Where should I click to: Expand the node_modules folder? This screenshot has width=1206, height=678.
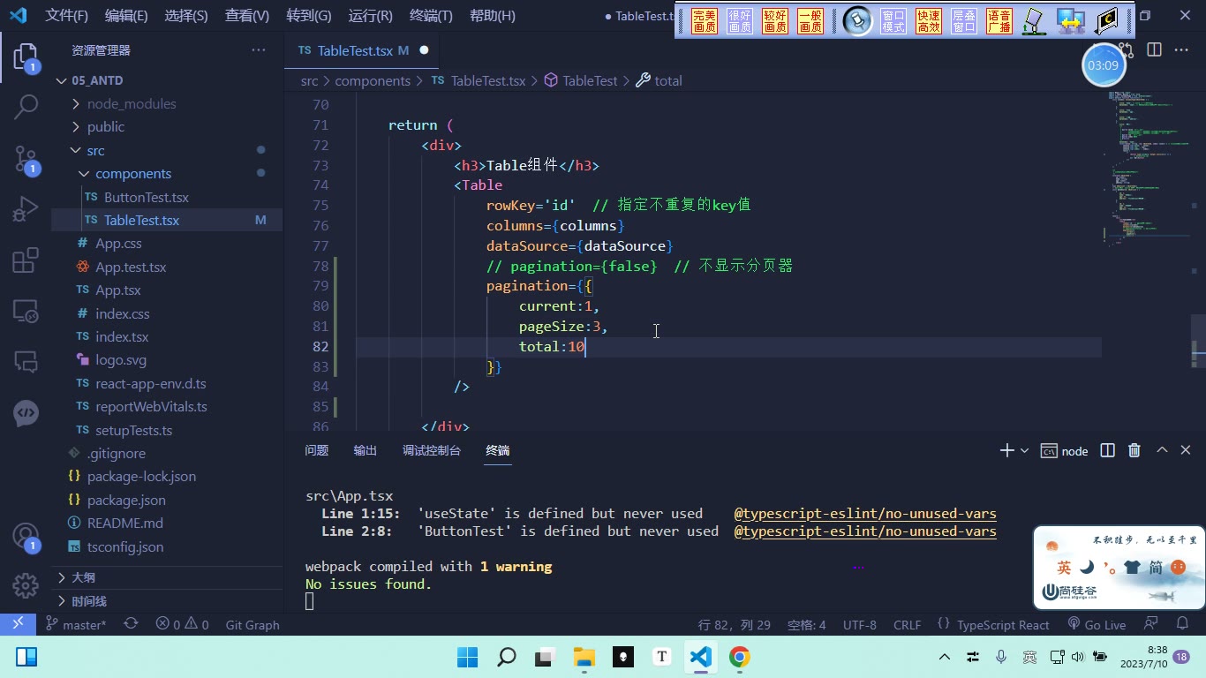(x=132, y=103)
